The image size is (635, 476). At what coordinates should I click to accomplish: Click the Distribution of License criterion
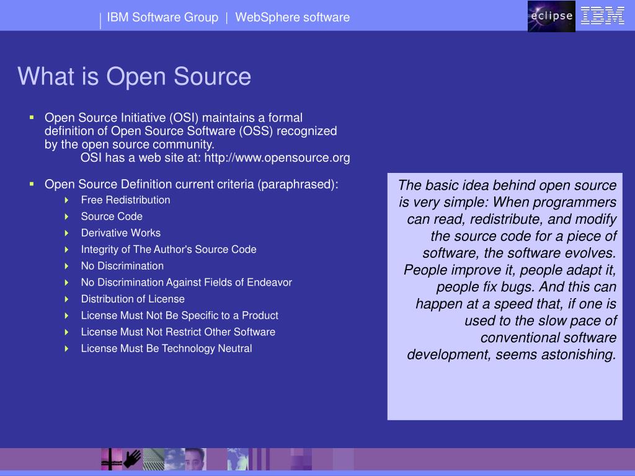click(133, 299)
